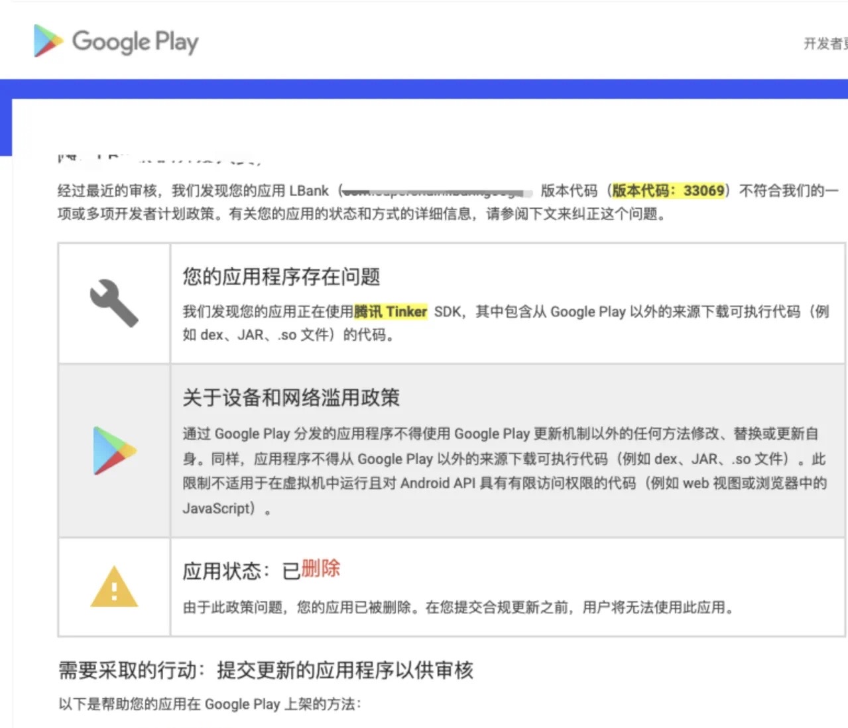Image resolution: width=848 pixels, height=728 pixels.
Task: Click the highlighted 版本代码：33069 text
Action: (x=668, y=191)
